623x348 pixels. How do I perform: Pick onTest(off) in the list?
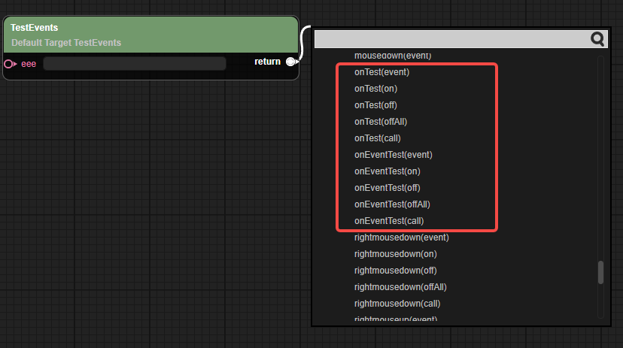pos(375,105)
